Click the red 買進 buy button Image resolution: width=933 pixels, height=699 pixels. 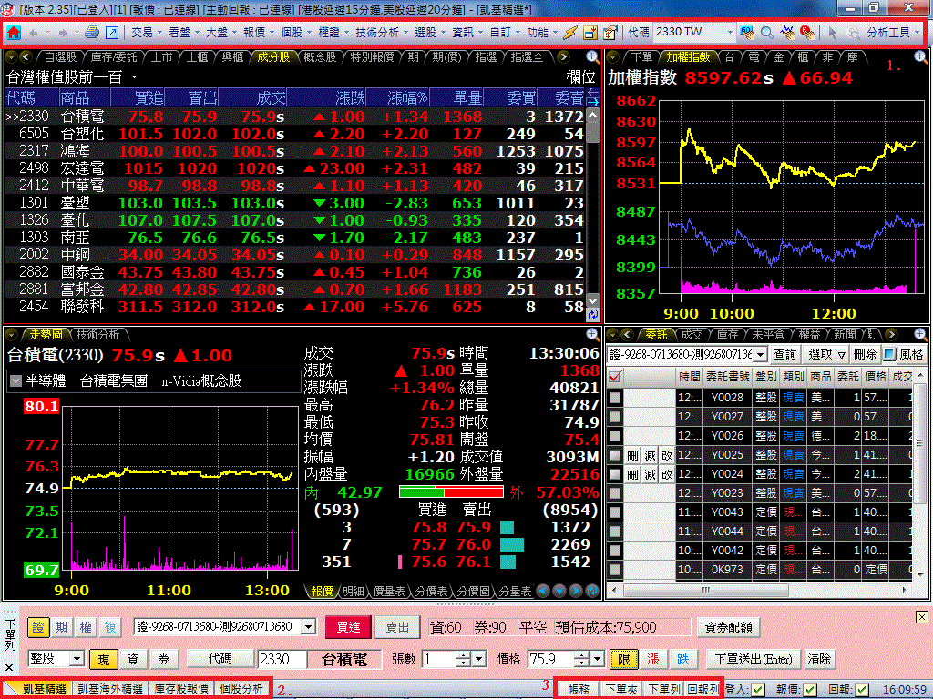(349, 627)
